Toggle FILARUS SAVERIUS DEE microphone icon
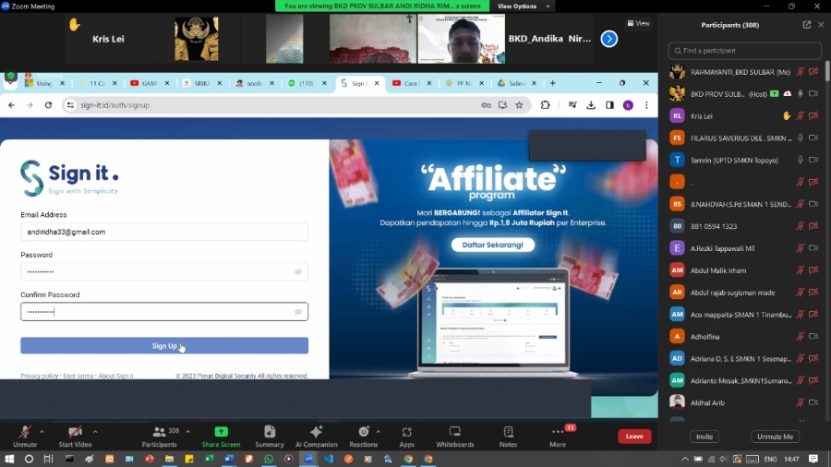The height and width of the screenshot is (467, 831). [801, 138]
